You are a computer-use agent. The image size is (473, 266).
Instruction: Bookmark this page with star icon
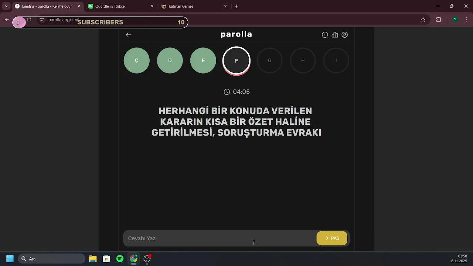tap(423, 20)
